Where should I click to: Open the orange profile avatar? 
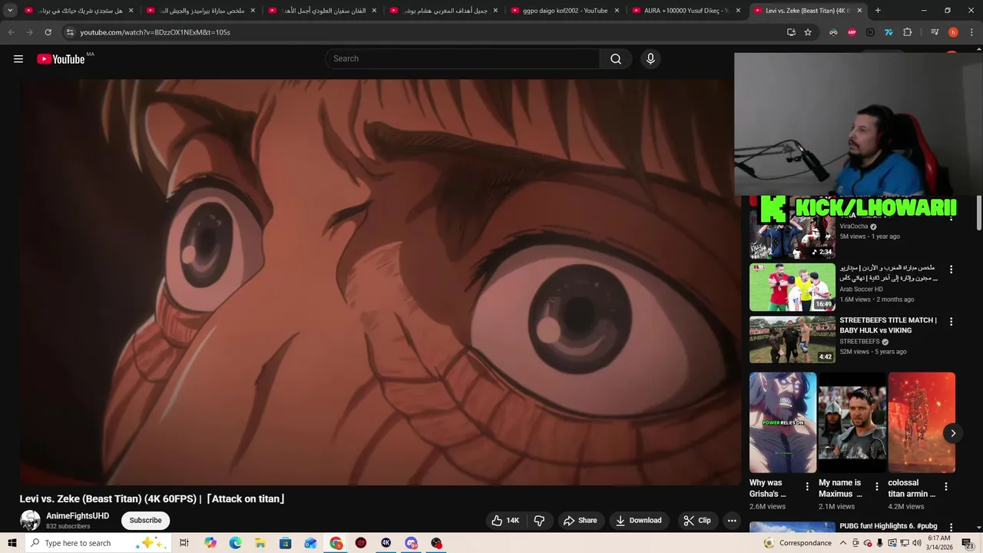(x=953, y=32)
